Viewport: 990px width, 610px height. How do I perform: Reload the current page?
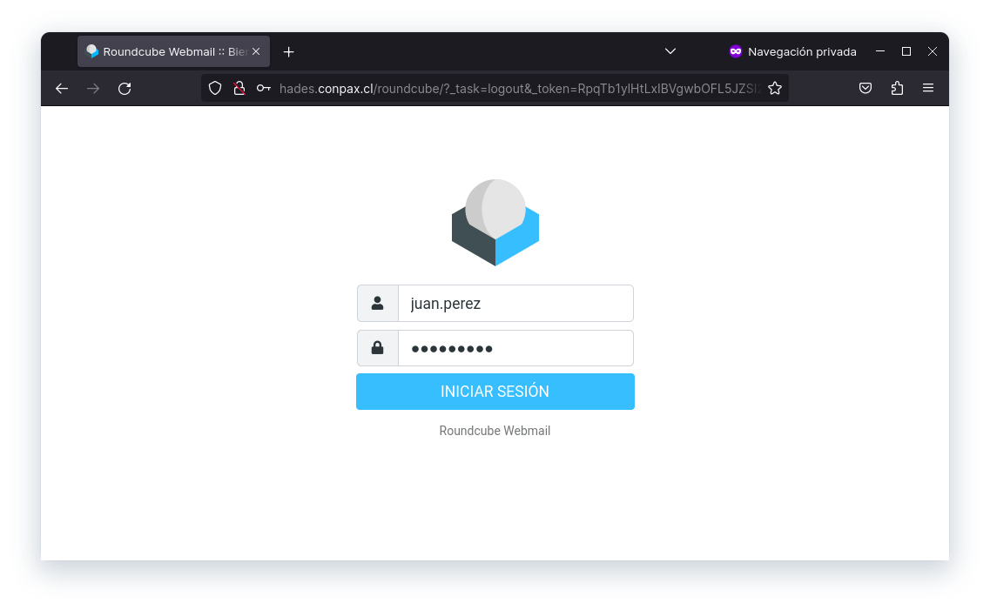point(125,89)
